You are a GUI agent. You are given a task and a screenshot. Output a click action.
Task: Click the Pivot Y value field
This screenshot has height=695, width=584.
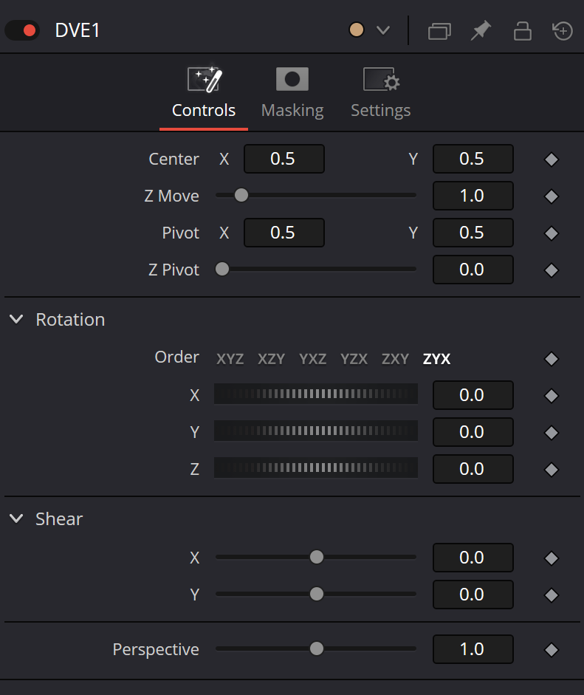click(473, 232)
